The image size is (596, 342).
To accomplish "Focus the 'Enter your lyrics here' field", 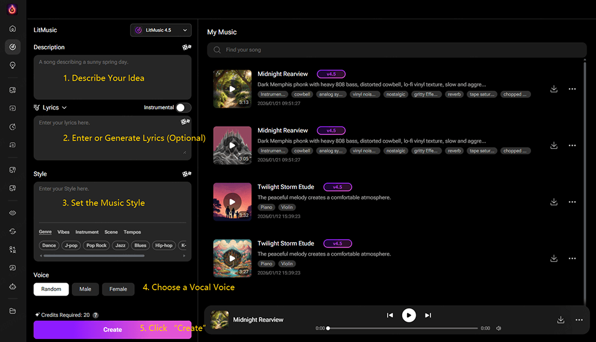I will 113,137.
